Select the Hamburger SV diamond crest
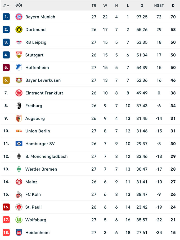180x240 pixels. click(19, 144)
